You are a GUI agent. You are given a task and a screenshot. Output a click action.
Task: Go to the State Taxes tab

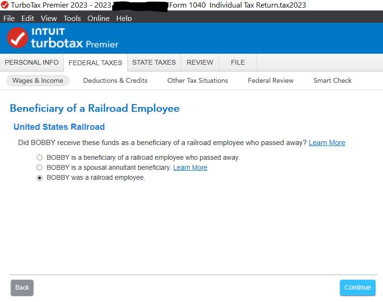click(154, 62)
